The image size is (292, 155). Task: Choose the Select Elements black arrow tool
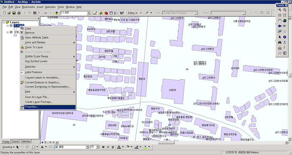click(280, 37)
